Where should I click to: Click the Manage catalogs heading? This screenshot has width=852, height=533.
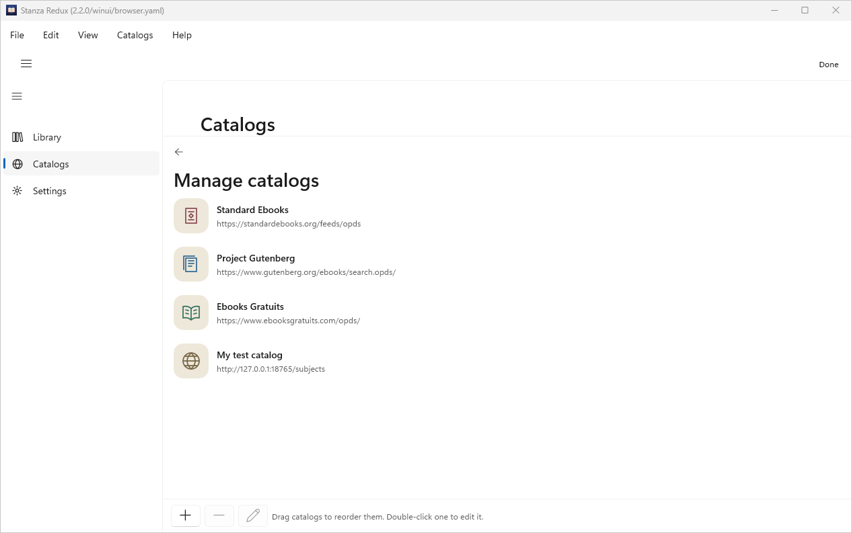[246, 181]
